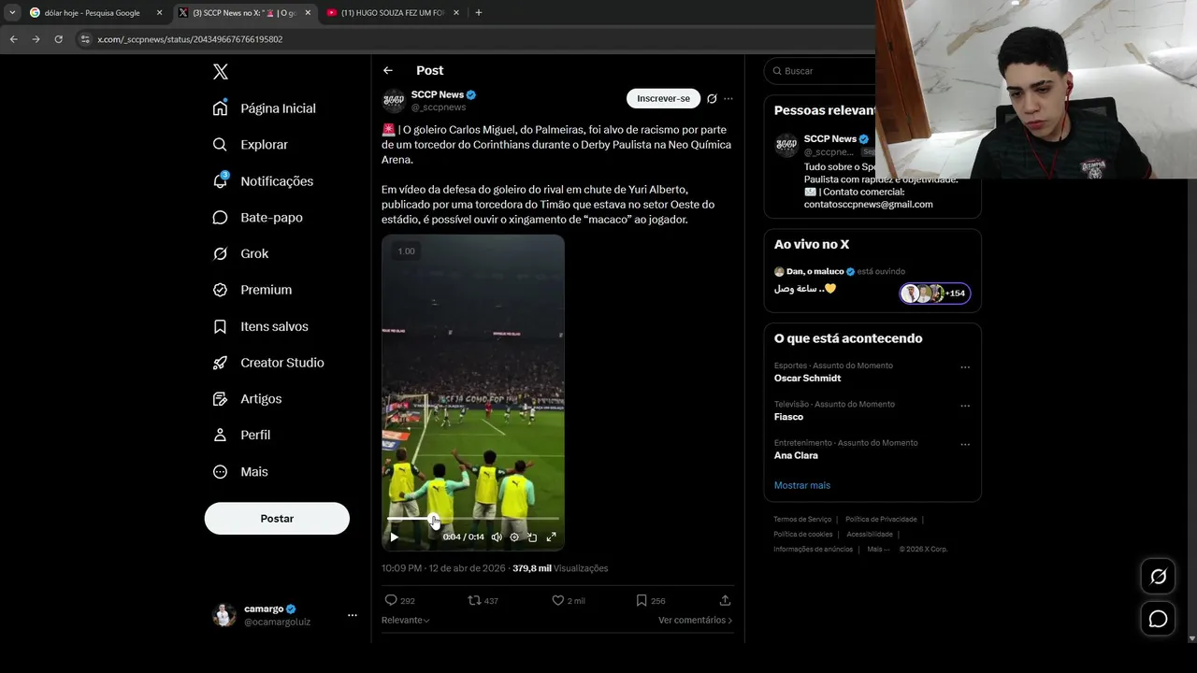Open browser tab search dropdown
1197x673 pixels.
(12, 13)
